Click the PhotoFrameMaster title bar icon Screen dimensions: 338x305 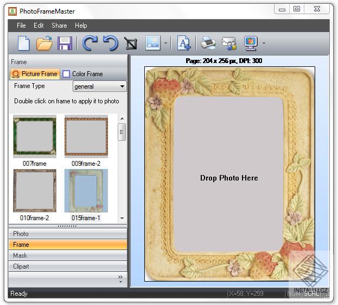tap(12, 11)
